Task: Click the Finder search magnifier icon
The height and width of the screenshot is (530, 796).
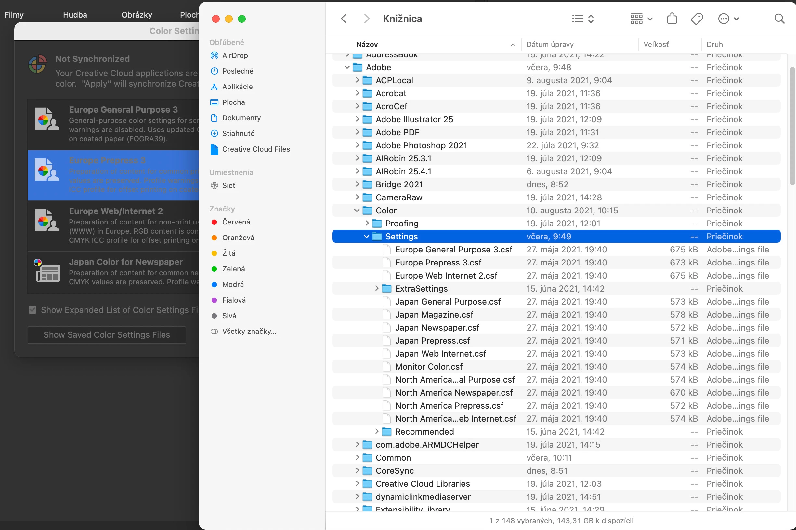Action: (x=779, y=19)
